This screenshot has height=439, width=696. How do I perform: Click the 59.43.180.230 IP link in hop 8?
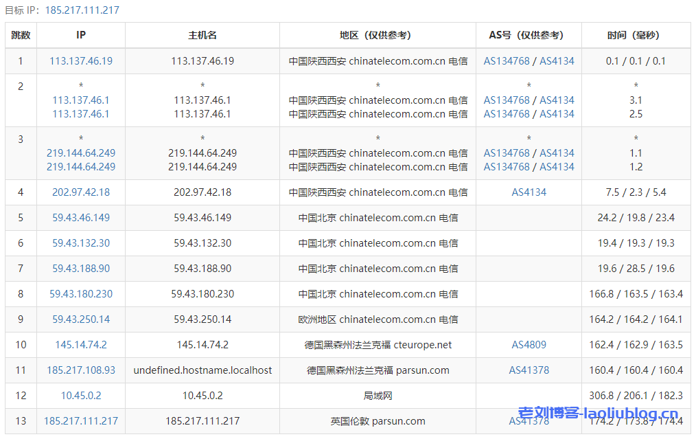pyautogui.click(x=81, y=294)
